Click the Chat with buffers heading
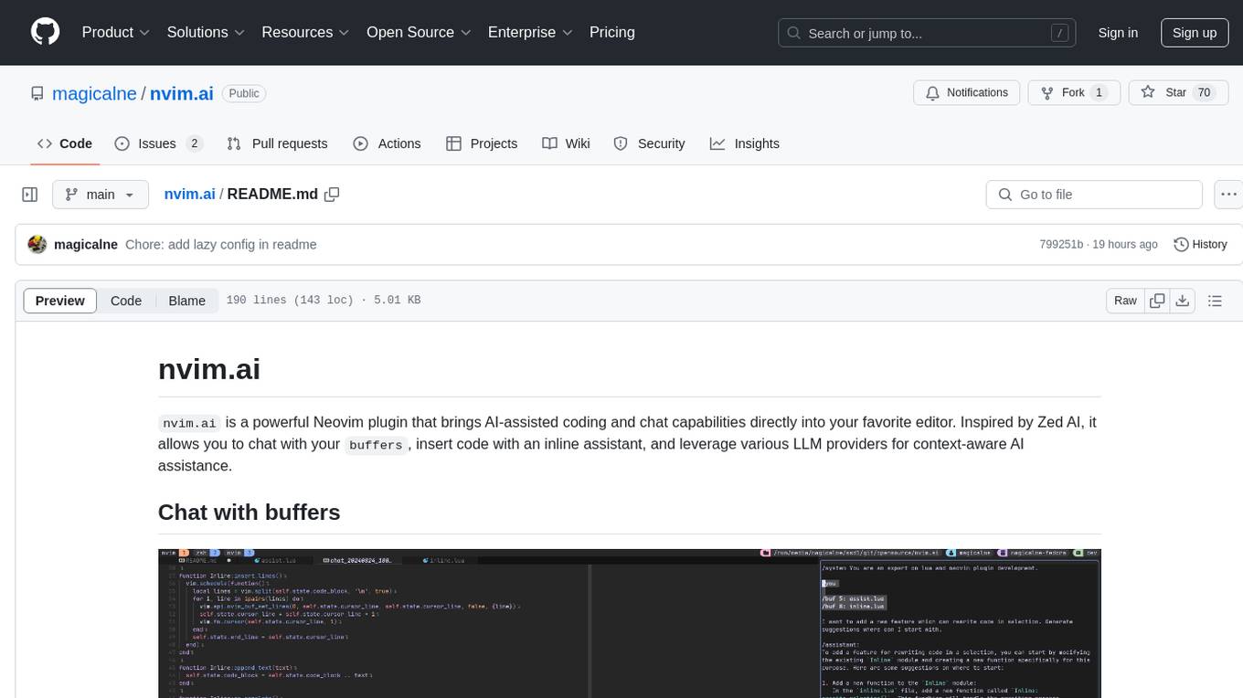 click(x=249, y=513)
